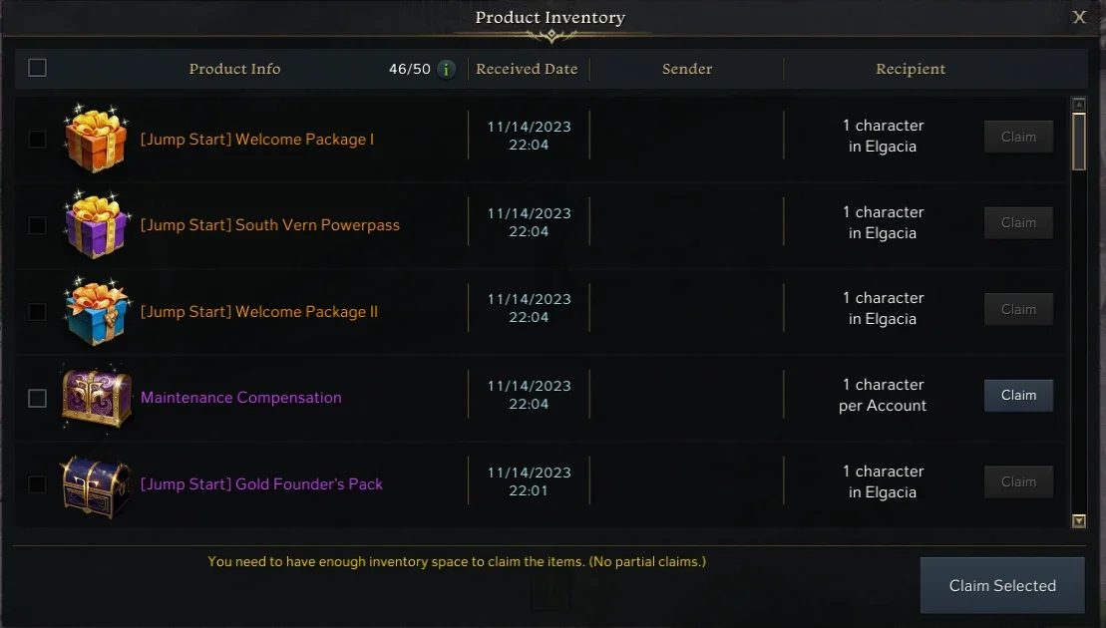Image resolution: width=1106 pixels, height=628 pixels.
Task: Check the Gold Founder's Pack checkbox
Action: pos(37,484)
